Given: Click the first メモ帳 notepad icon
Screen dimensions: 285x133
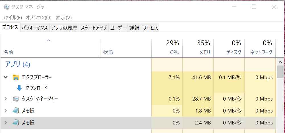Looking at the screenshot, I should pos(16,111).
